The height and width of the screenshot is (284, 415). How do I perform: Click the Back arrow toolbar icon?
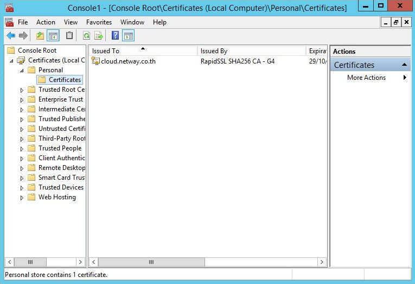pyautogui.click(x=10, y=36)
